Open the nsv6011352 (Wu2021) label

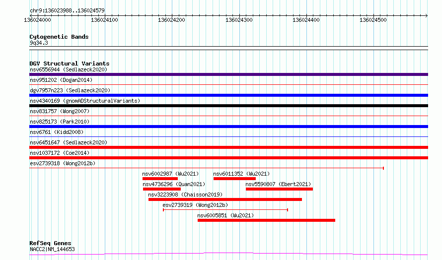[x=241, y=174]
